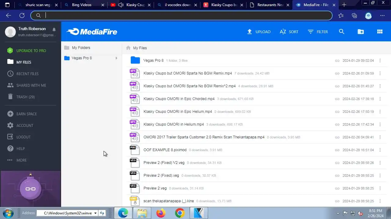Viewport: 391px width, 219px height.
Task: Open options for Preview 2 (Fixed).veg
Action: pos(380,176)
